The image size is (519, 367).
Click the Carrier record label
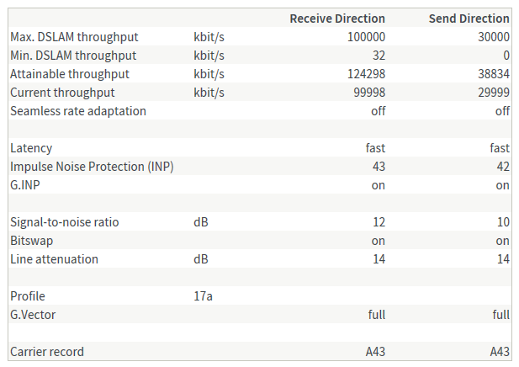[47, 352]
